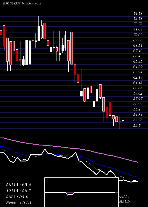
Task: Click the 66.4 price axis label
Action: tap(137, 56)
